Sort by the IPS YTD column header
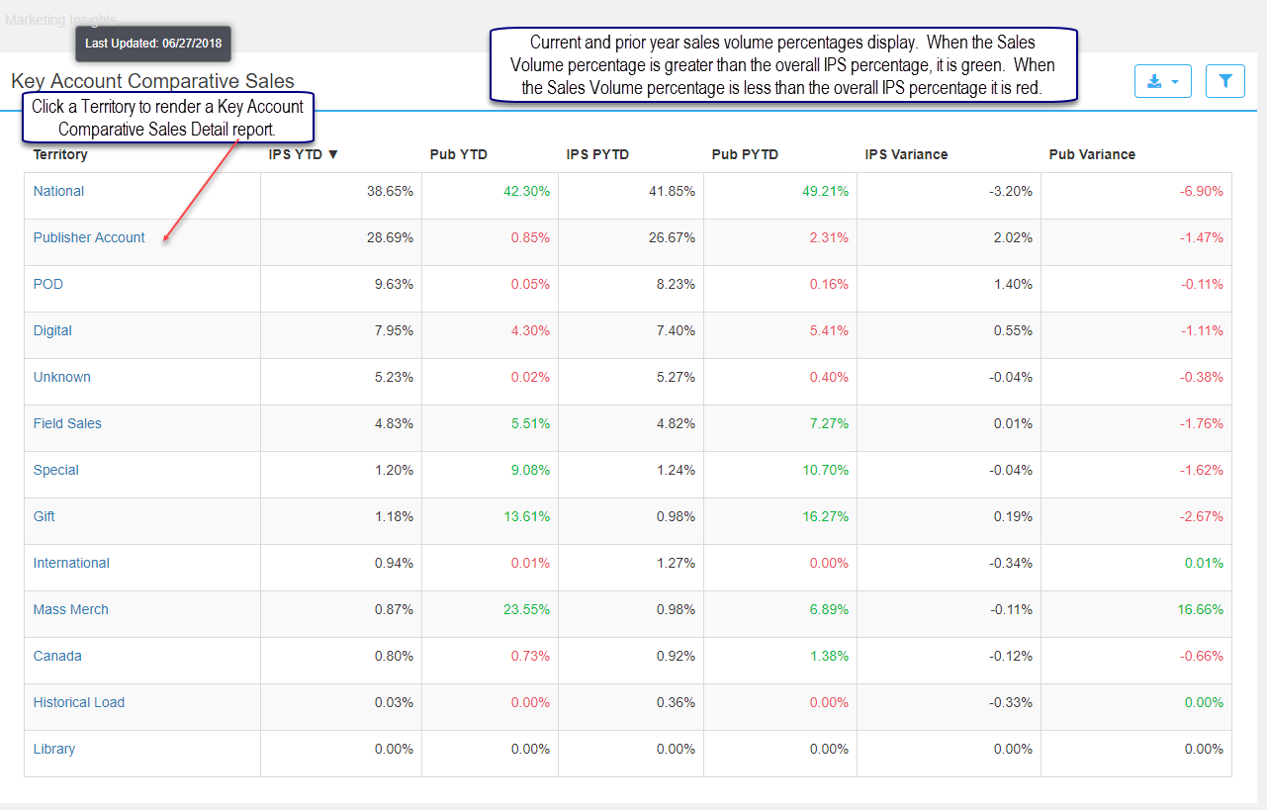 [304, 154]
